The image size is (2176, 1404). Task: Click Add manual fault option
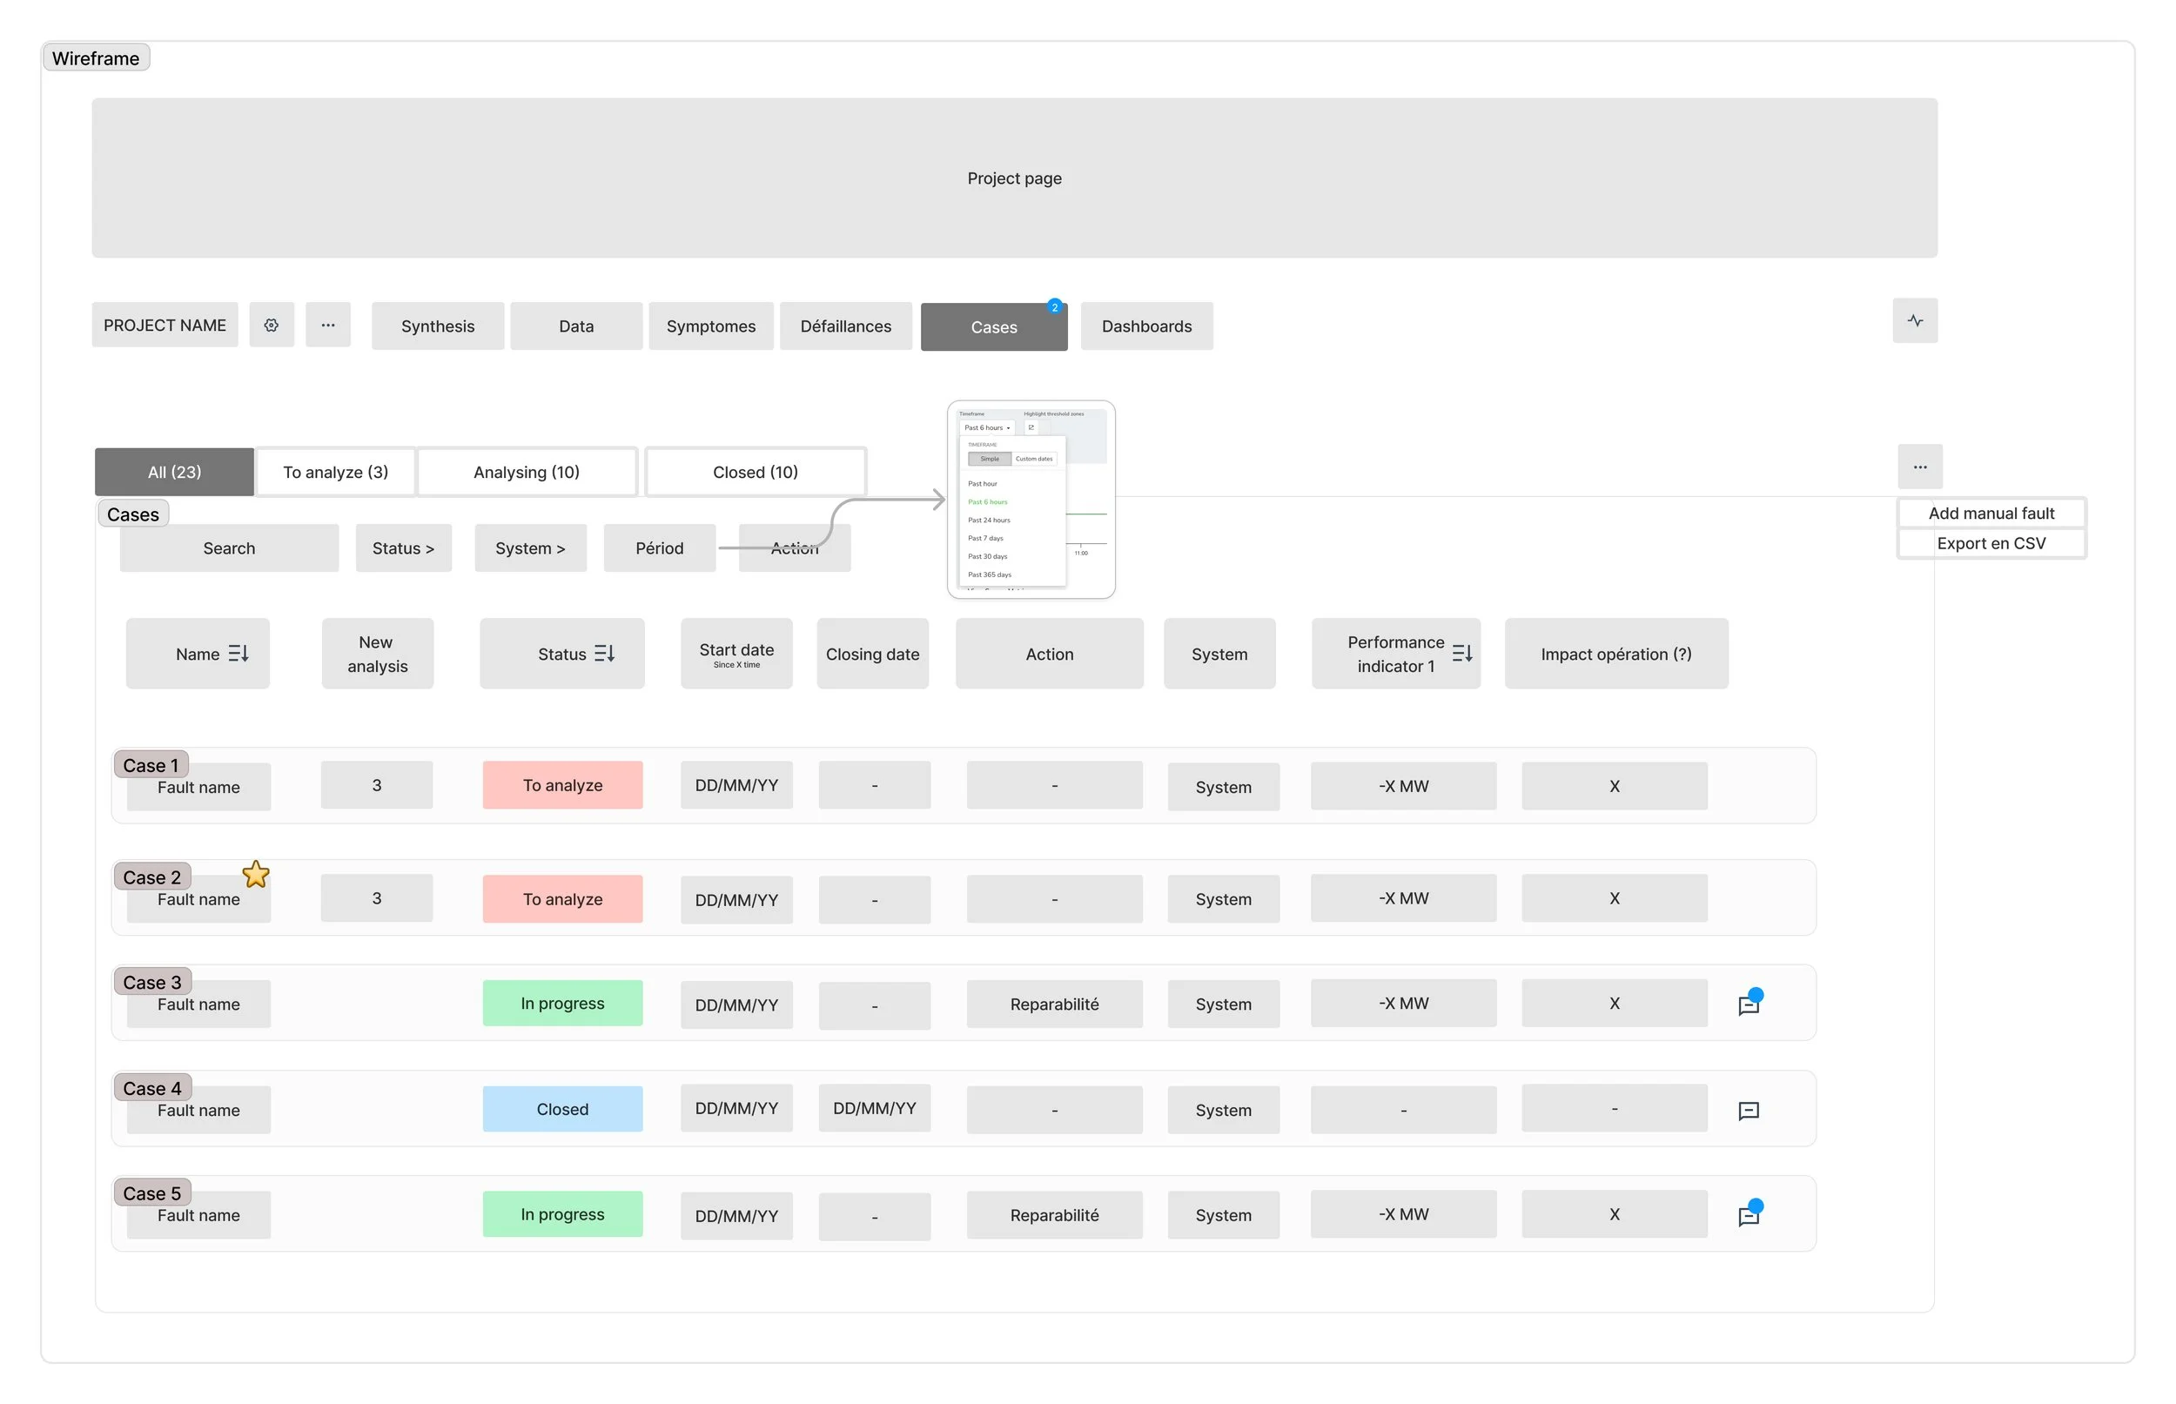[1991, 514]
